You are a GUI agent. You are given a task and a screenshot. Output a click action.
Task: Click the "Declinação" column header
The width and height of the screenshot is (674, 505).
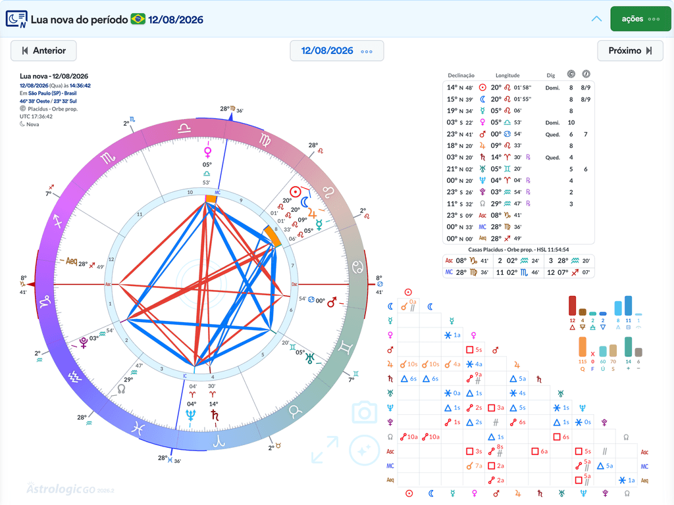tap(461, 75)
